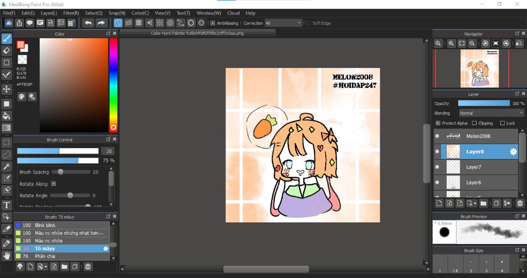Select the Gradient tool

[6, 128]
